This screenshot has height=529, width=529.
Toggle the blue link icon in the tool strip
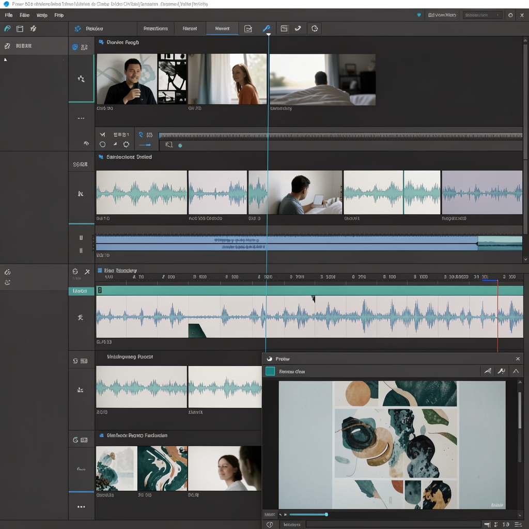(x=141, y=135)
